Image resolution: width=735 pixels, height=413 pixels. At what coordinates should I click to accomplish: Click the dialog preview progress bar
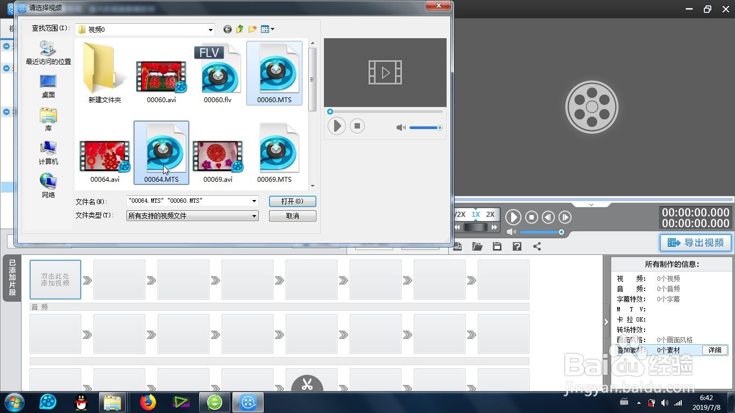tap(385, 112)
